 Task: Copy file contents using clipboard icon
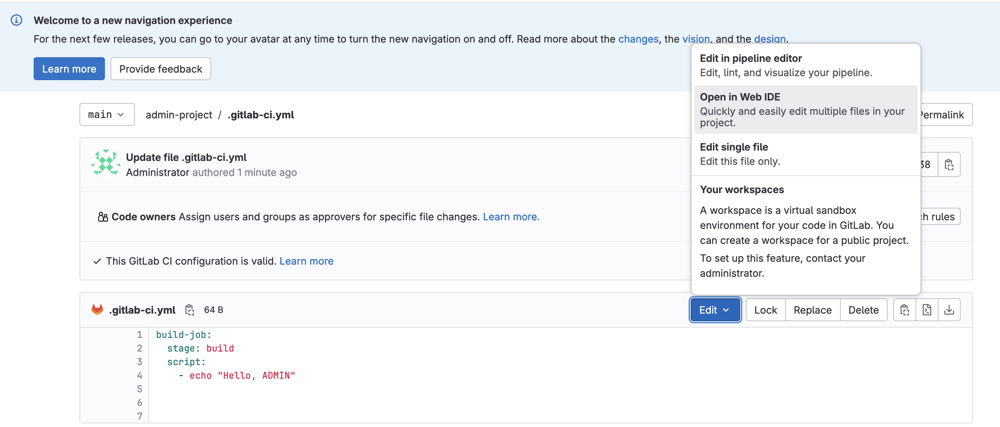(904, 310)
